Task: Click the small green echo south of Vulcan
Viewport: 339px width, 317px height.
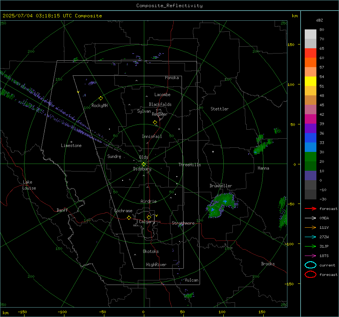Action: click(189, 295)
